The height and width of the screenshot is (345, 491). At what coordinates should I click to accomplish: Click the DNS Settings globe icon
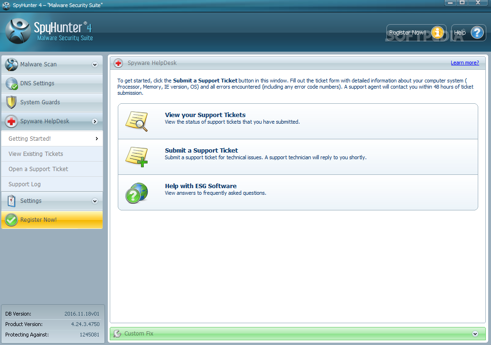pyautogui.click(x=11, y=83)
